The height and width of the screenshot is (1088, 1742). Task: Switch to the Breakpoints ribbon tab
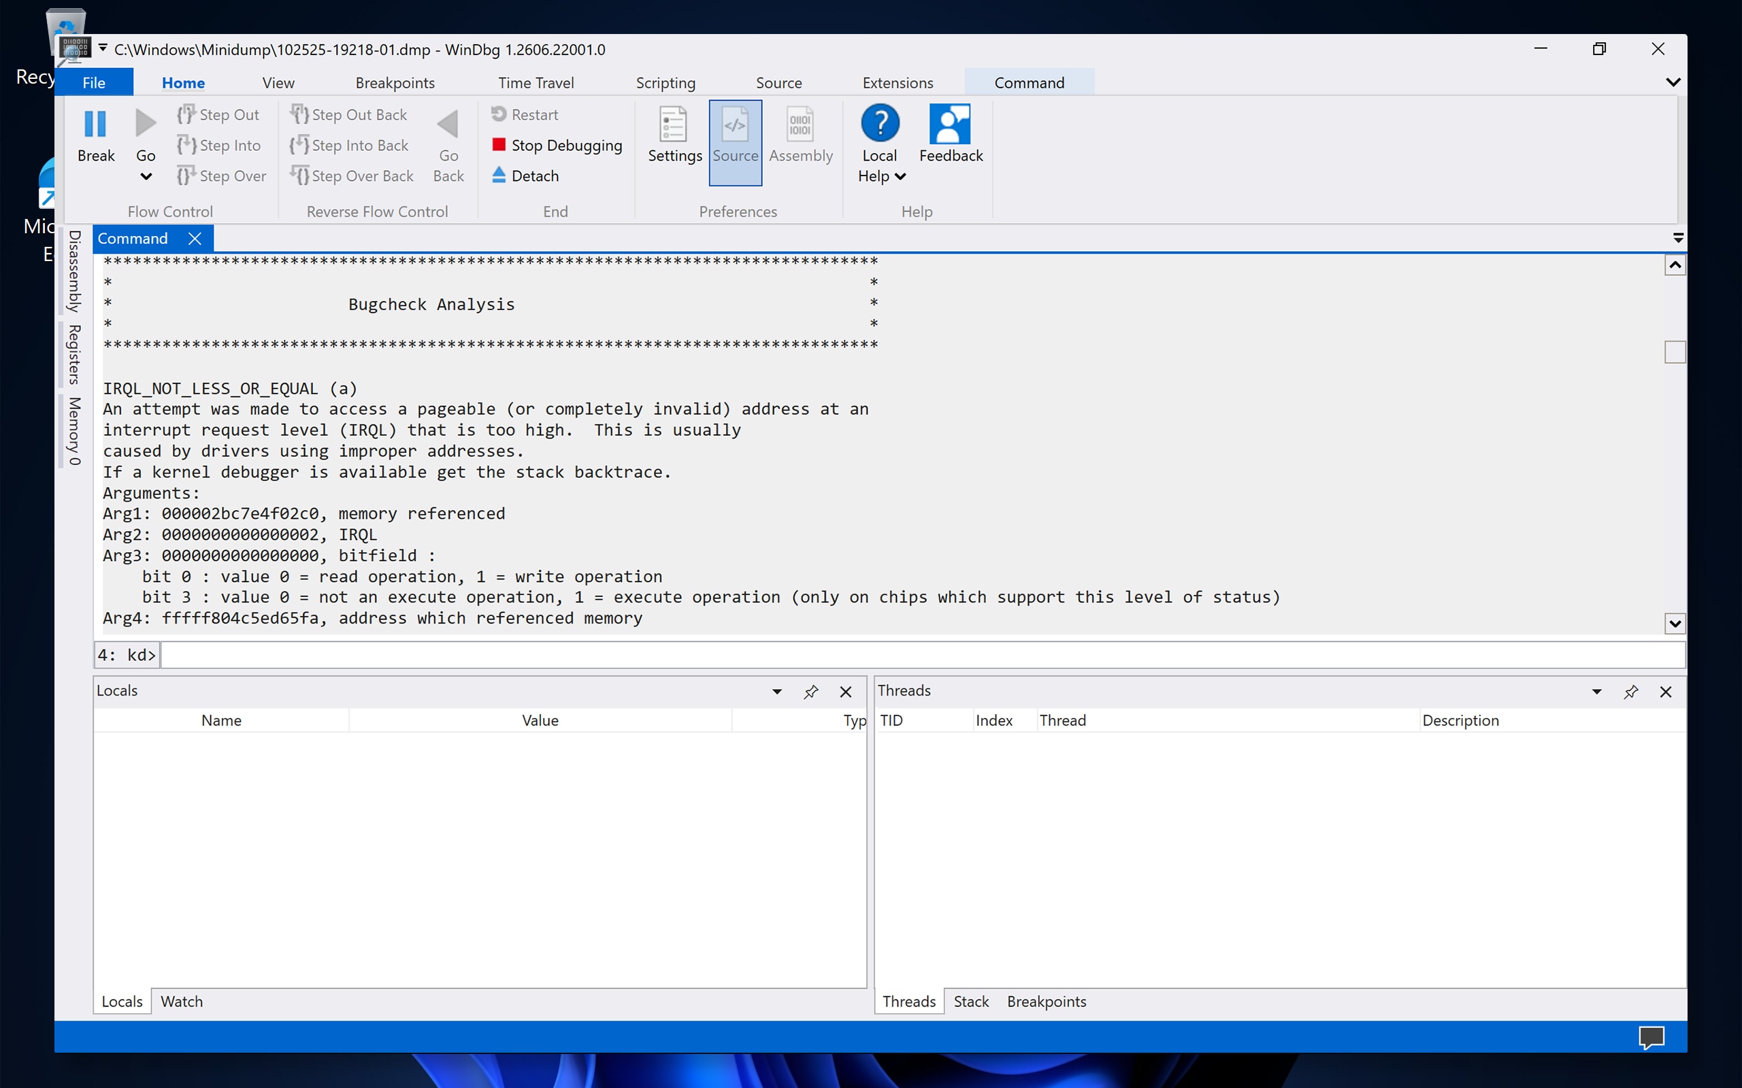(x=395, y=82)
